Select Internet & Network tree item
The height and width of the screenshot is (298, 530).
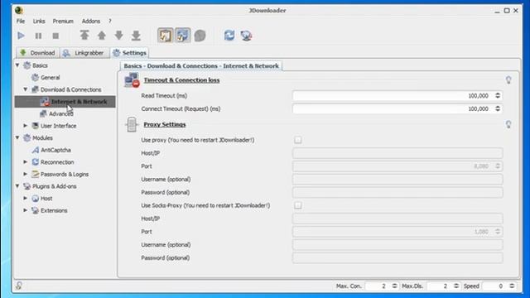65,102
